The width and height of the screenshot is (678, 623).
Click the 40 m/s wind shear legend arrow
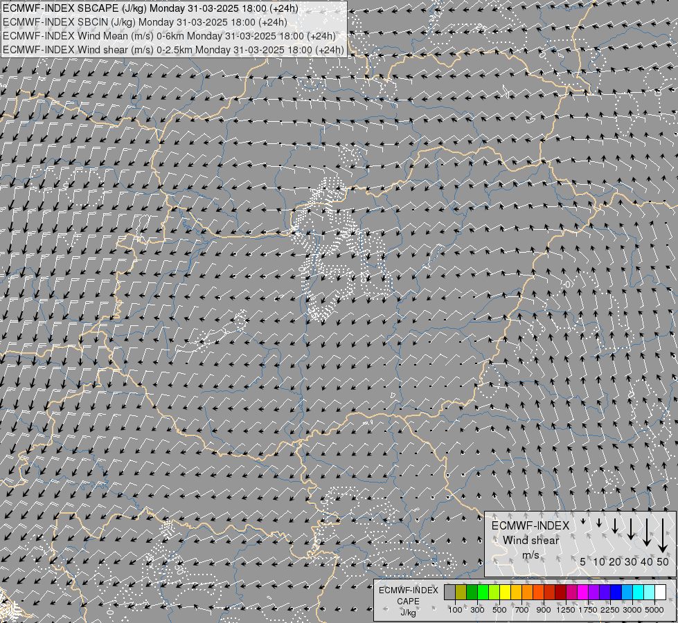[647, 532]
